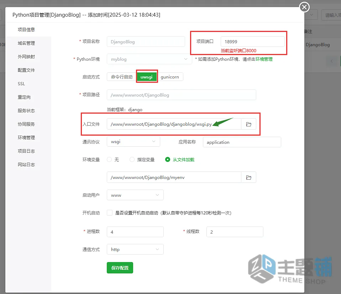Close the Python project management dialog

(x=304, y=7)
